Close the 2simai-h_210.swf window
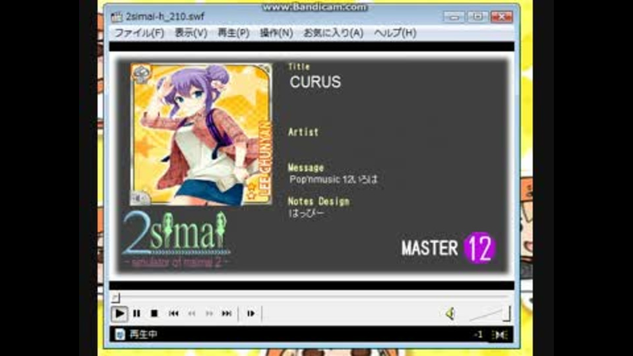The image size is (633, 356). (x=501, y=16)
